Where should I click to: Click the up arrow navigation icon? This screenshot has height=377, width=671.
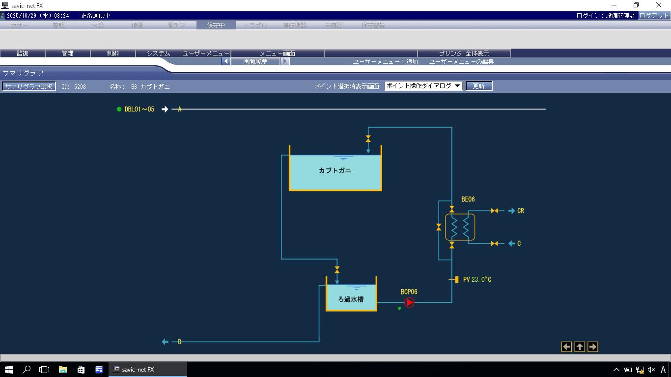coord(580,347)
